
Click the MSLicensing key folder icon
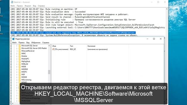click(20, 80)
